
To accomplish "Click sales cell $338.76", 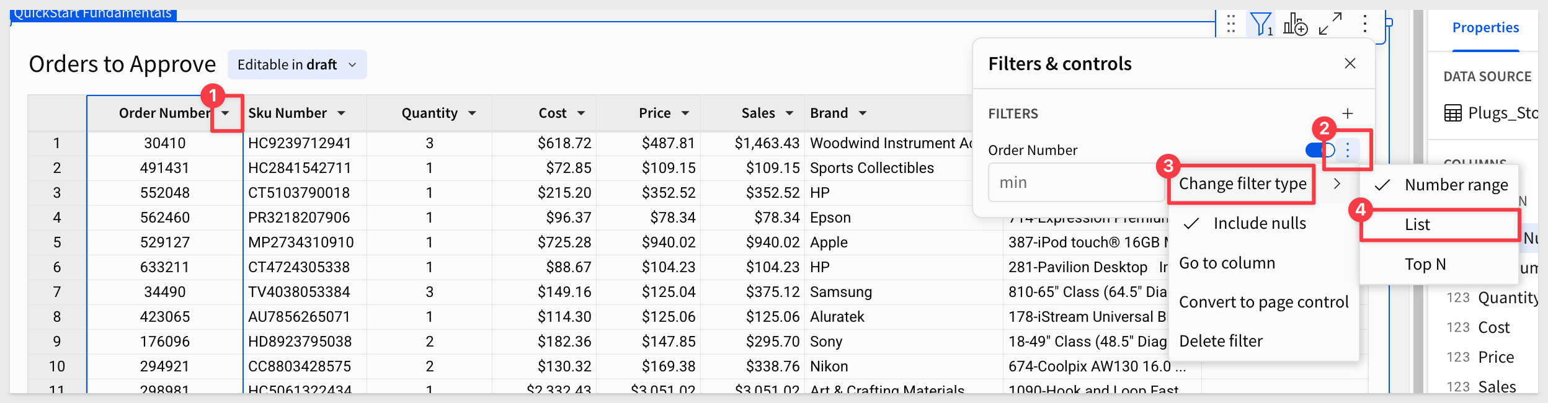I will 752,366.
